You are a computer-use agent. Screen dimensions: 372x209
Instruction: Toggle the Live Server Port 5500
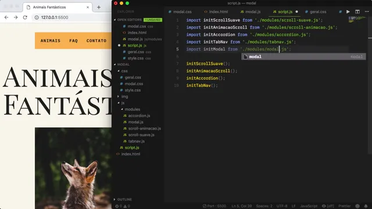pos(214,206)
